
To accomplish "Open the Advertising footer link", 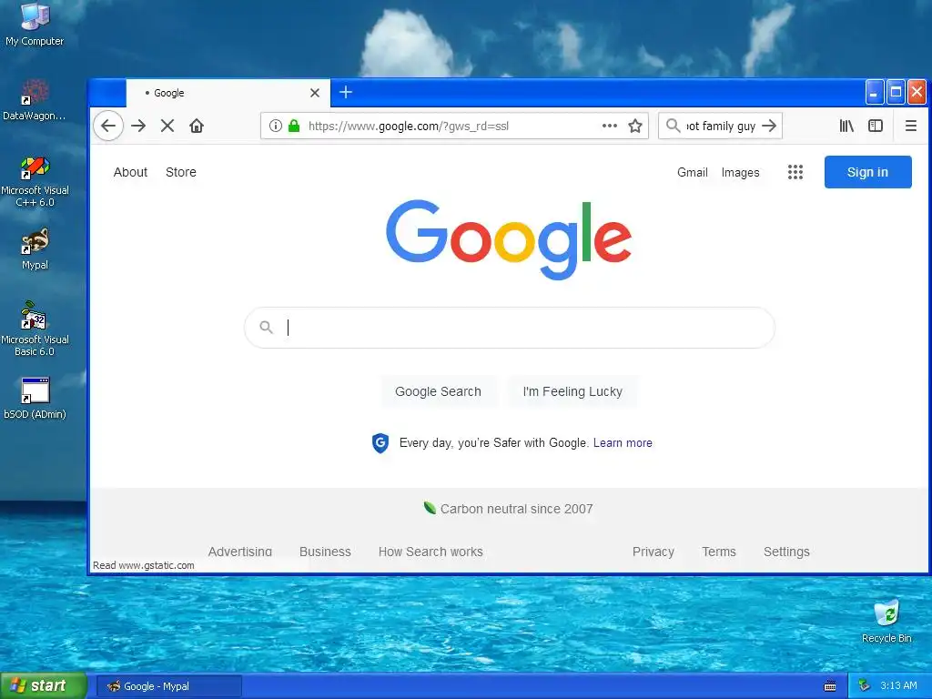I will coord(240,552).
